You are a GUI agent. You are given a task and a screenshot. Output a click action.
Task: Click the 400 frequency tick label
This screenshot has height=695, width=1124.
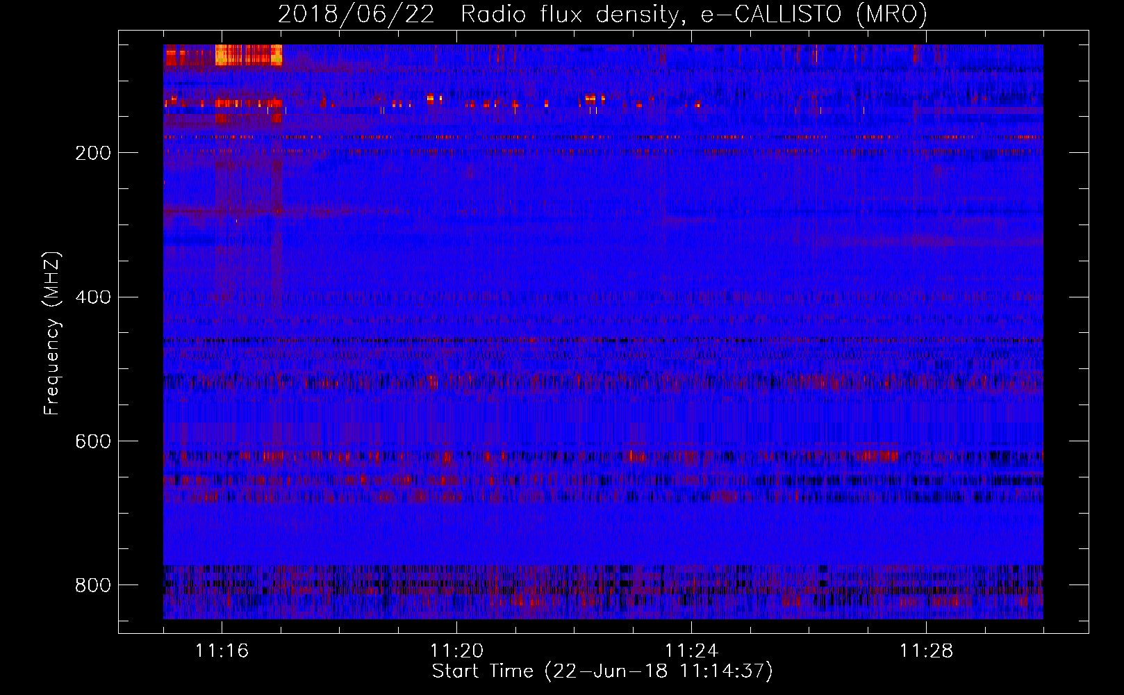coord(93,297)
